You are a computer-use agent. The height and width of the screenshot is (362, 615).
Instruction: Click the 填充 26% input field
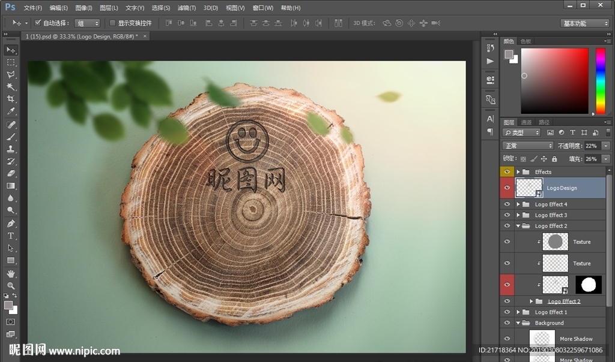(593, 159)
